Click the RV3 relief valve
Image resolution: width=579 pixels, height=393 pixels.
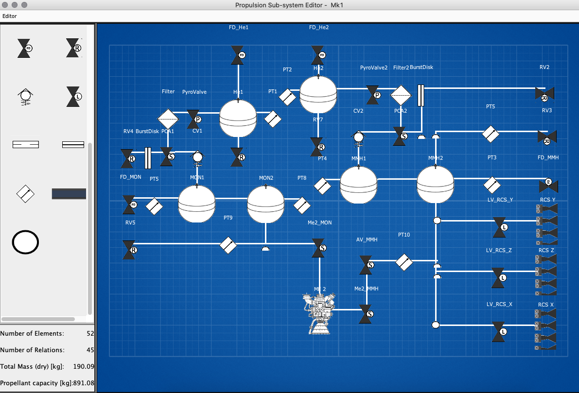tap(547, 137)
